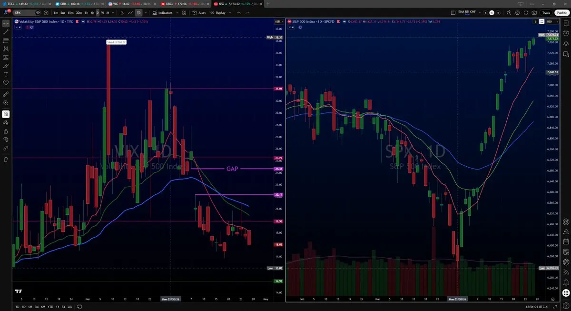Click the Publish button
This screenshot has height=311, width=571.
click(x=562, y=13)
